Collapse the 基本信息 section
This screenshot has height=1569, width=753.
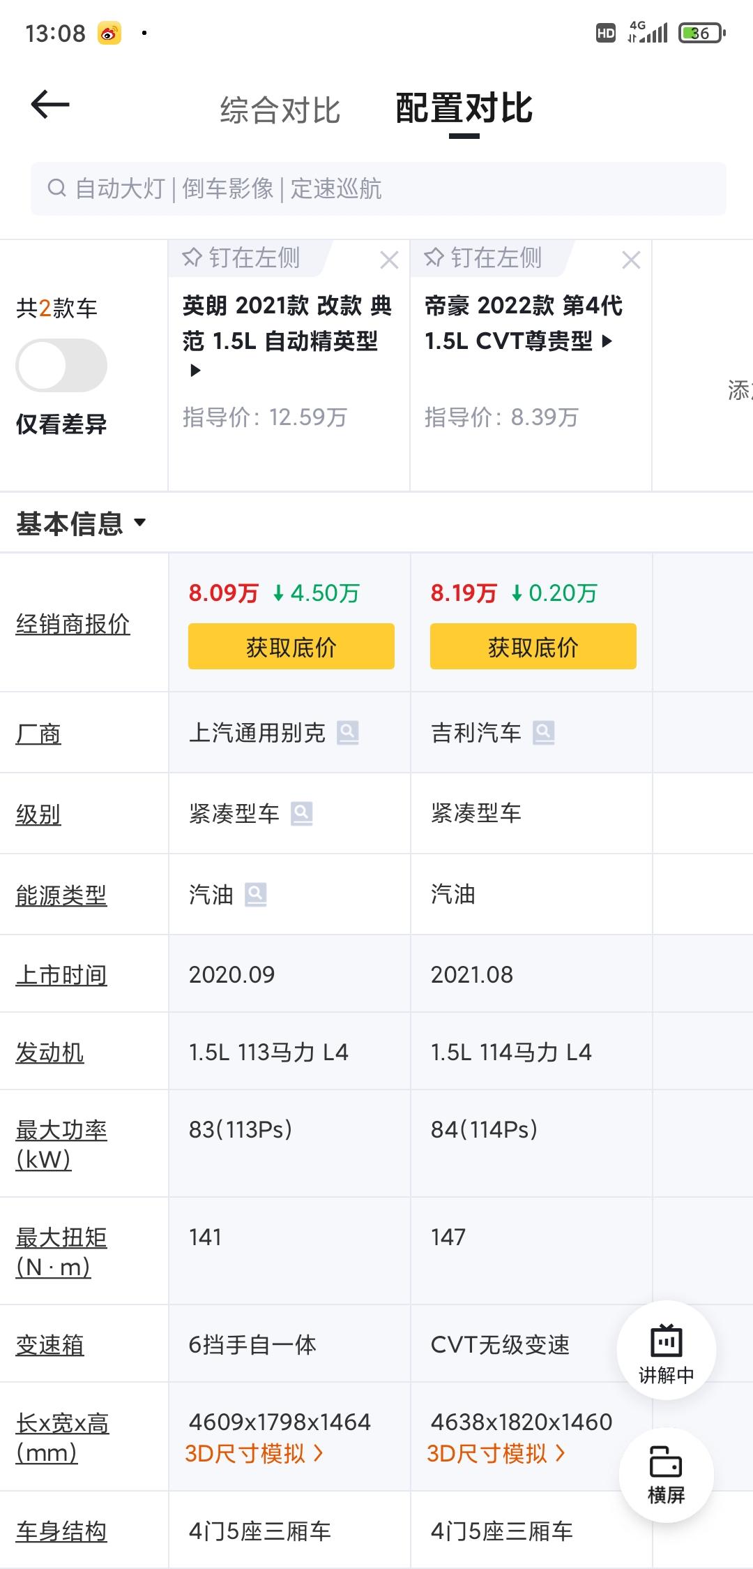pyautogui.click(x=81, y=523)
